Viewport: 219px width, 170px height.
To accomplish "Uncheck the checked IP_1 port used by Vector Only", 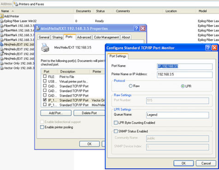I will click(x=45, y=100).
